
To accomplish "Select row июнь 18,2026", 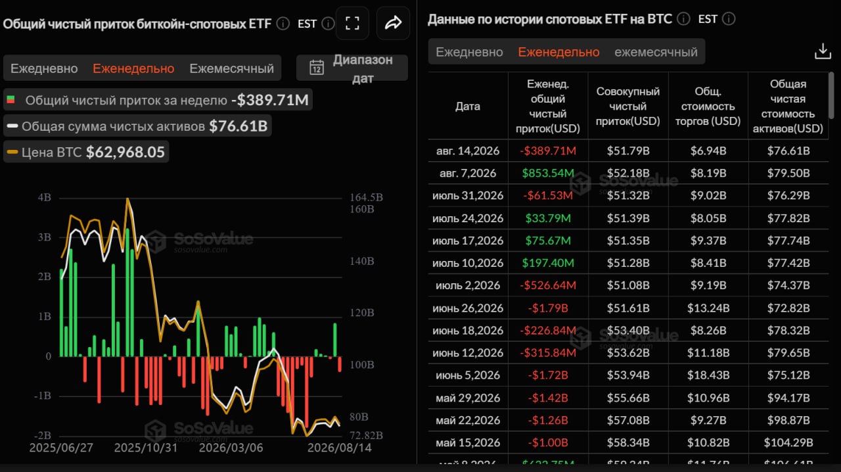I will tap(628, 330).
